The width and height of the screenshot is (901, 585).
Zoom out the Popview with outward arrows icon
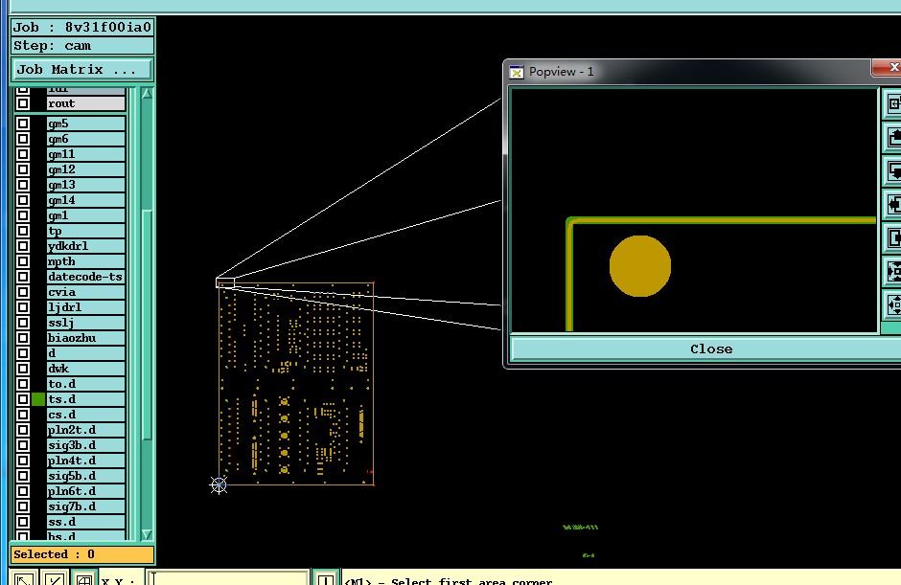pos(892,304)
